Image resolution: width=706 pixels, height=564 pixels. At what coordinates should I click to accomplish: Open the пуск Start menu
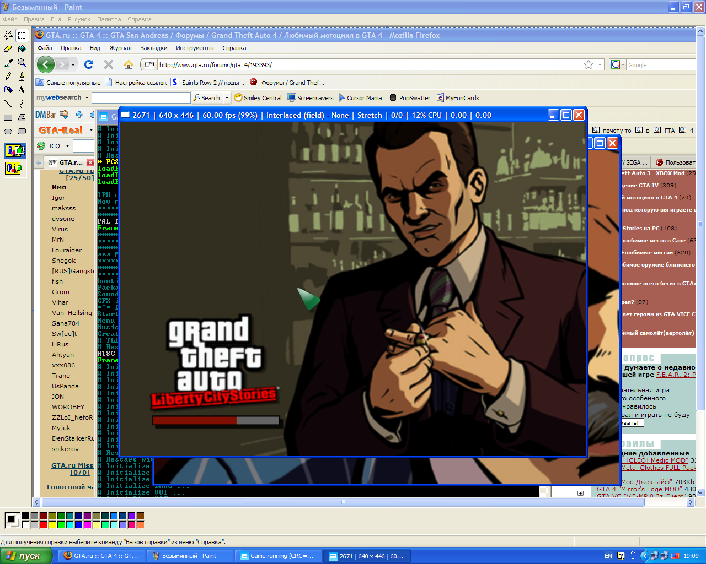click(x=26, y=556)
